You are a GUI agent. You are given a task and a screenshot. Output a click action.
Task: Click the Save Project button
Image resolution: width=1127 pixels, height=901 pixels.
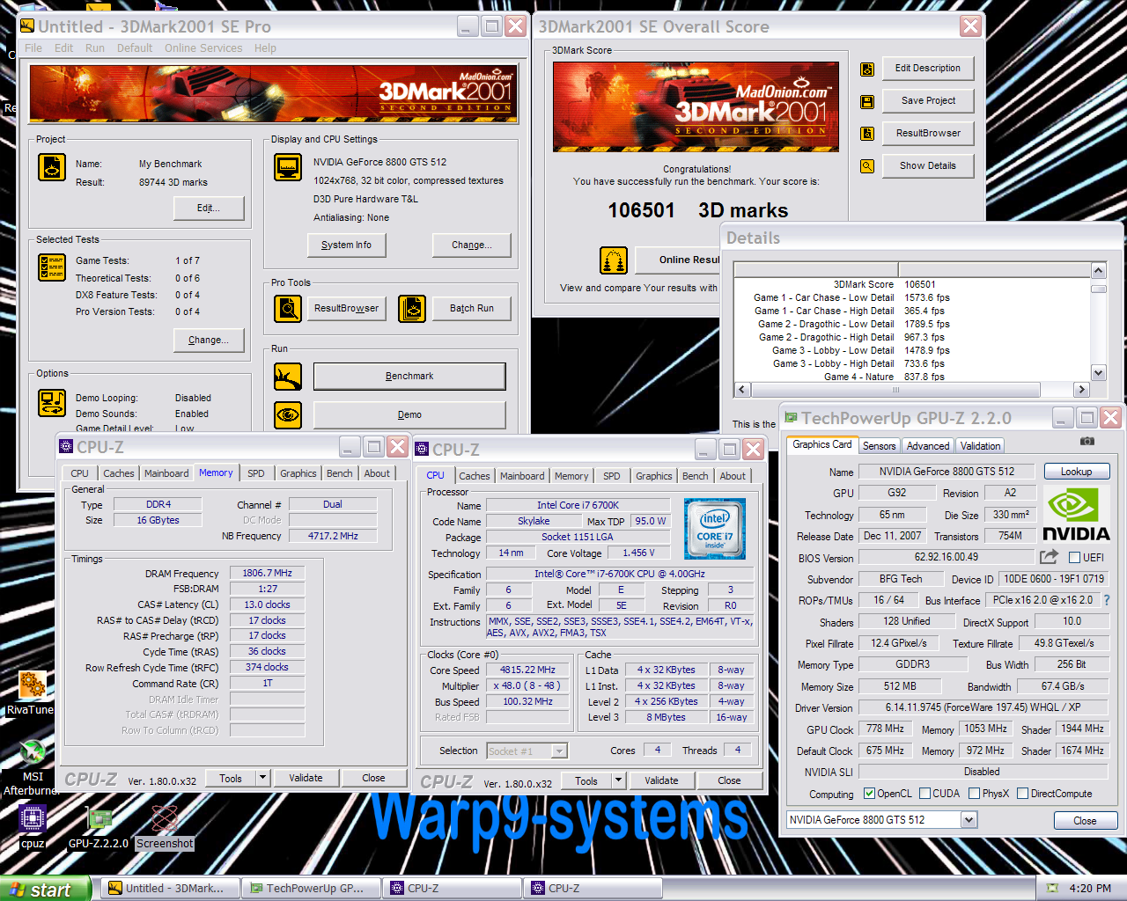(928, 101)
